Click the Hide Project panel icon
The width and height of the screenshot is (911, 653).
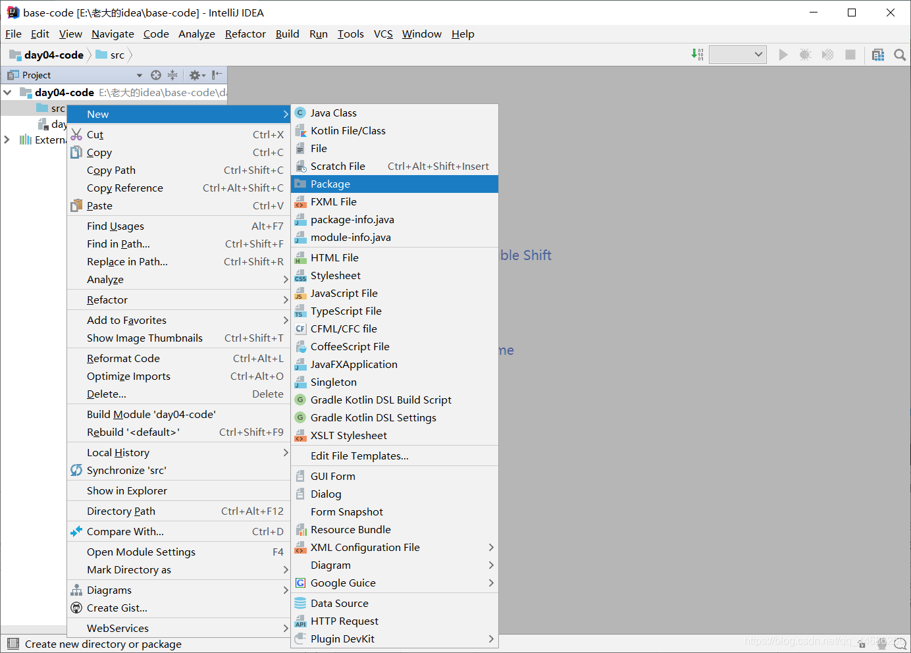point(217,75)
